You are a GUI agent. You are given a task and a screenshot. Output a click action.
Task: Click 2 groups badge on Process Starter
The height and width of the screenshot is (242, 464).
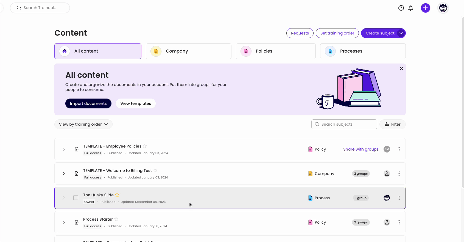coord(361,222)
